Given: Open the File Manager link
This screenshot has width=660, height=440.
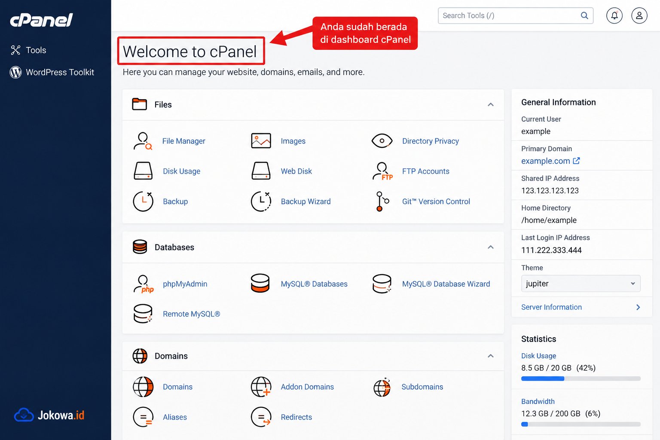Looking at the screenshot, I should (184, 141).
